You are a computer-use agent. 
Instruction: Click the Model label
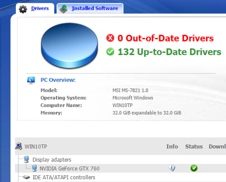49,90
